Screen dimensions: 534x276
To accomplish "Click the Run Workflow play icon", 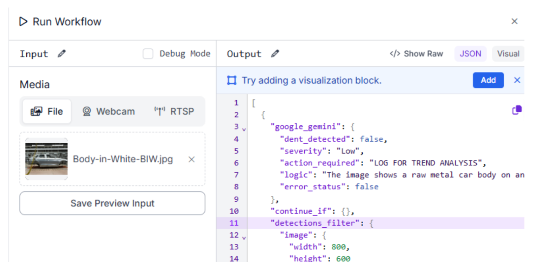I will (23, 21).
